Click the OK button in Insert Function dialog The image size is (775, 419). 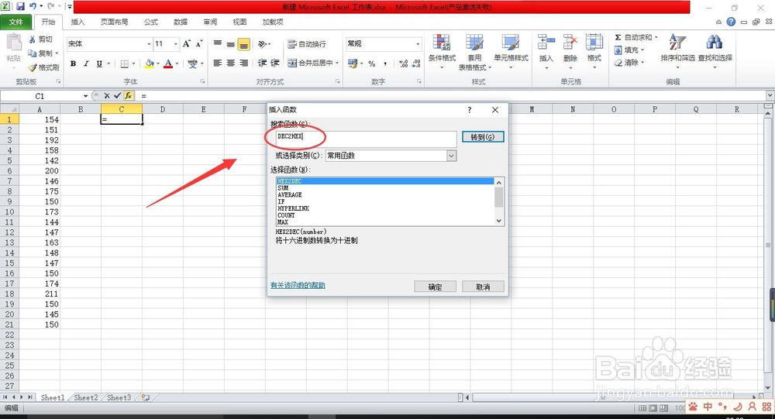435,287
